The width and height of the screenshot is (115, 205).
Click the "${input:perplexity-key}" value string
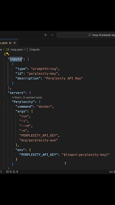pos(86,155)
